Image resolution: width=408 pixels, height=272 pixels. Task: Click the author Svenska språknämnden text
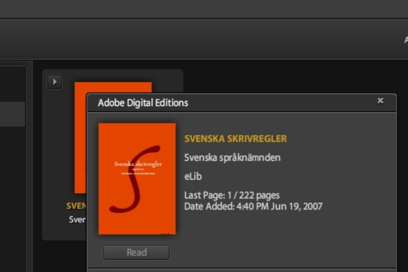pos(232,158)
